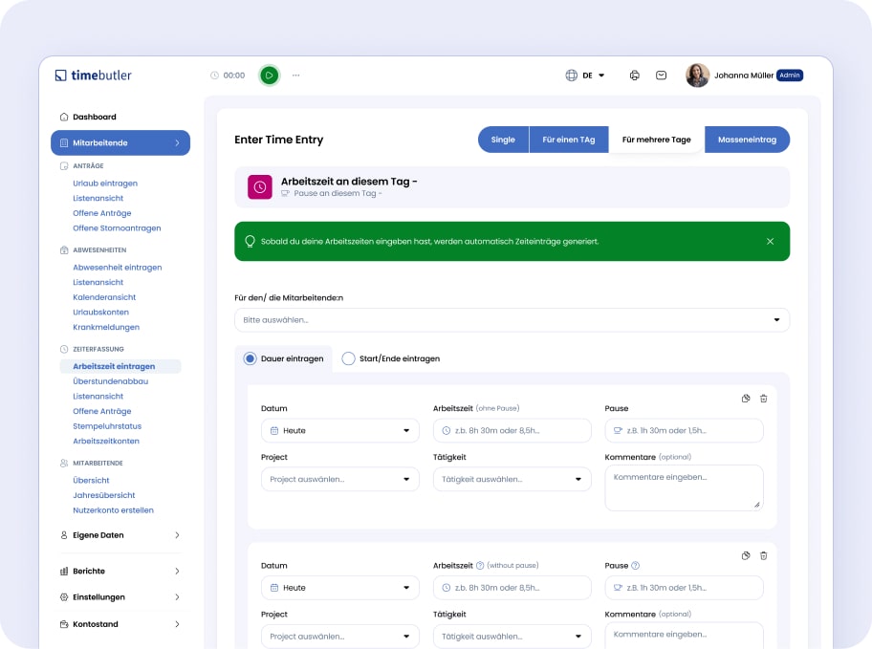Screen dimensions: 872x649
Task: Open Urlaub eintragen in sidebar
Action: [105, 184]
